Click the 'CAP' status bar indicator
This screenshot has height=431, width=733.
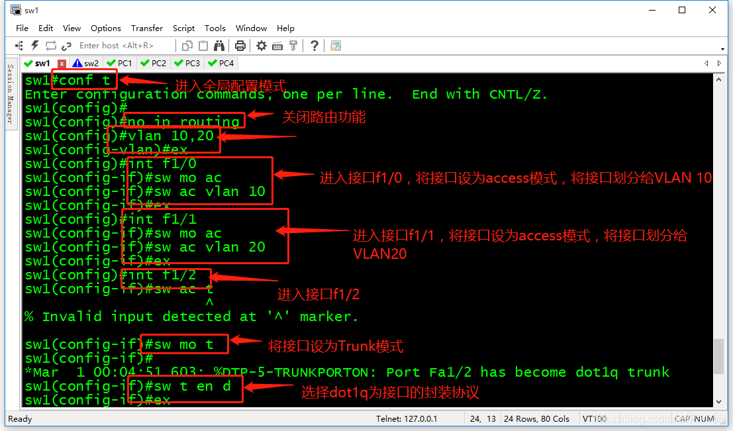tap(683, 419)
